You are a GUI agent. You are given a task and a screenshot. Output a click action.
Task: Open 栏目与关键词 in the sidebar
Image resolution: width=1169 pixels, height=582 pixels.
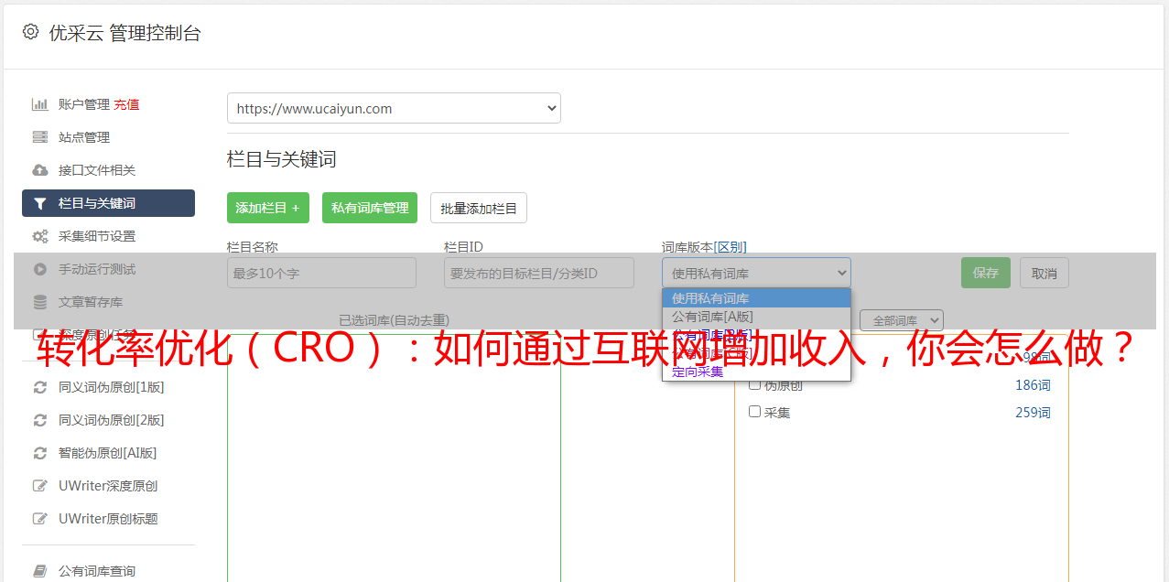click(108, 203)
